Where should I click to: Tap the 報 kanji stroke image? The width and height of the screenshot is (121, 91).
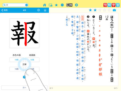24,33
